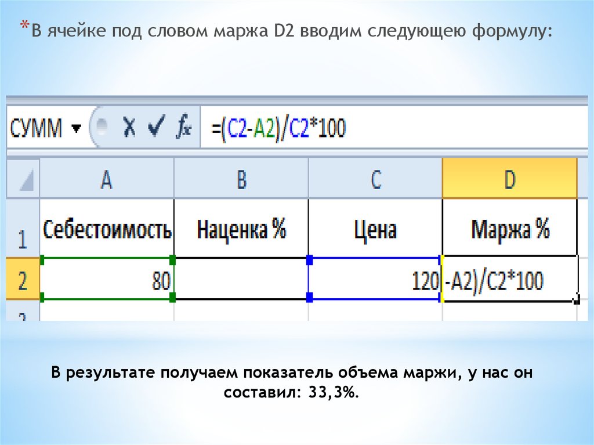Select row 1 header
The width and height of the screenshot is (594, 445).
pyautogui.click(x=23, y=227)
